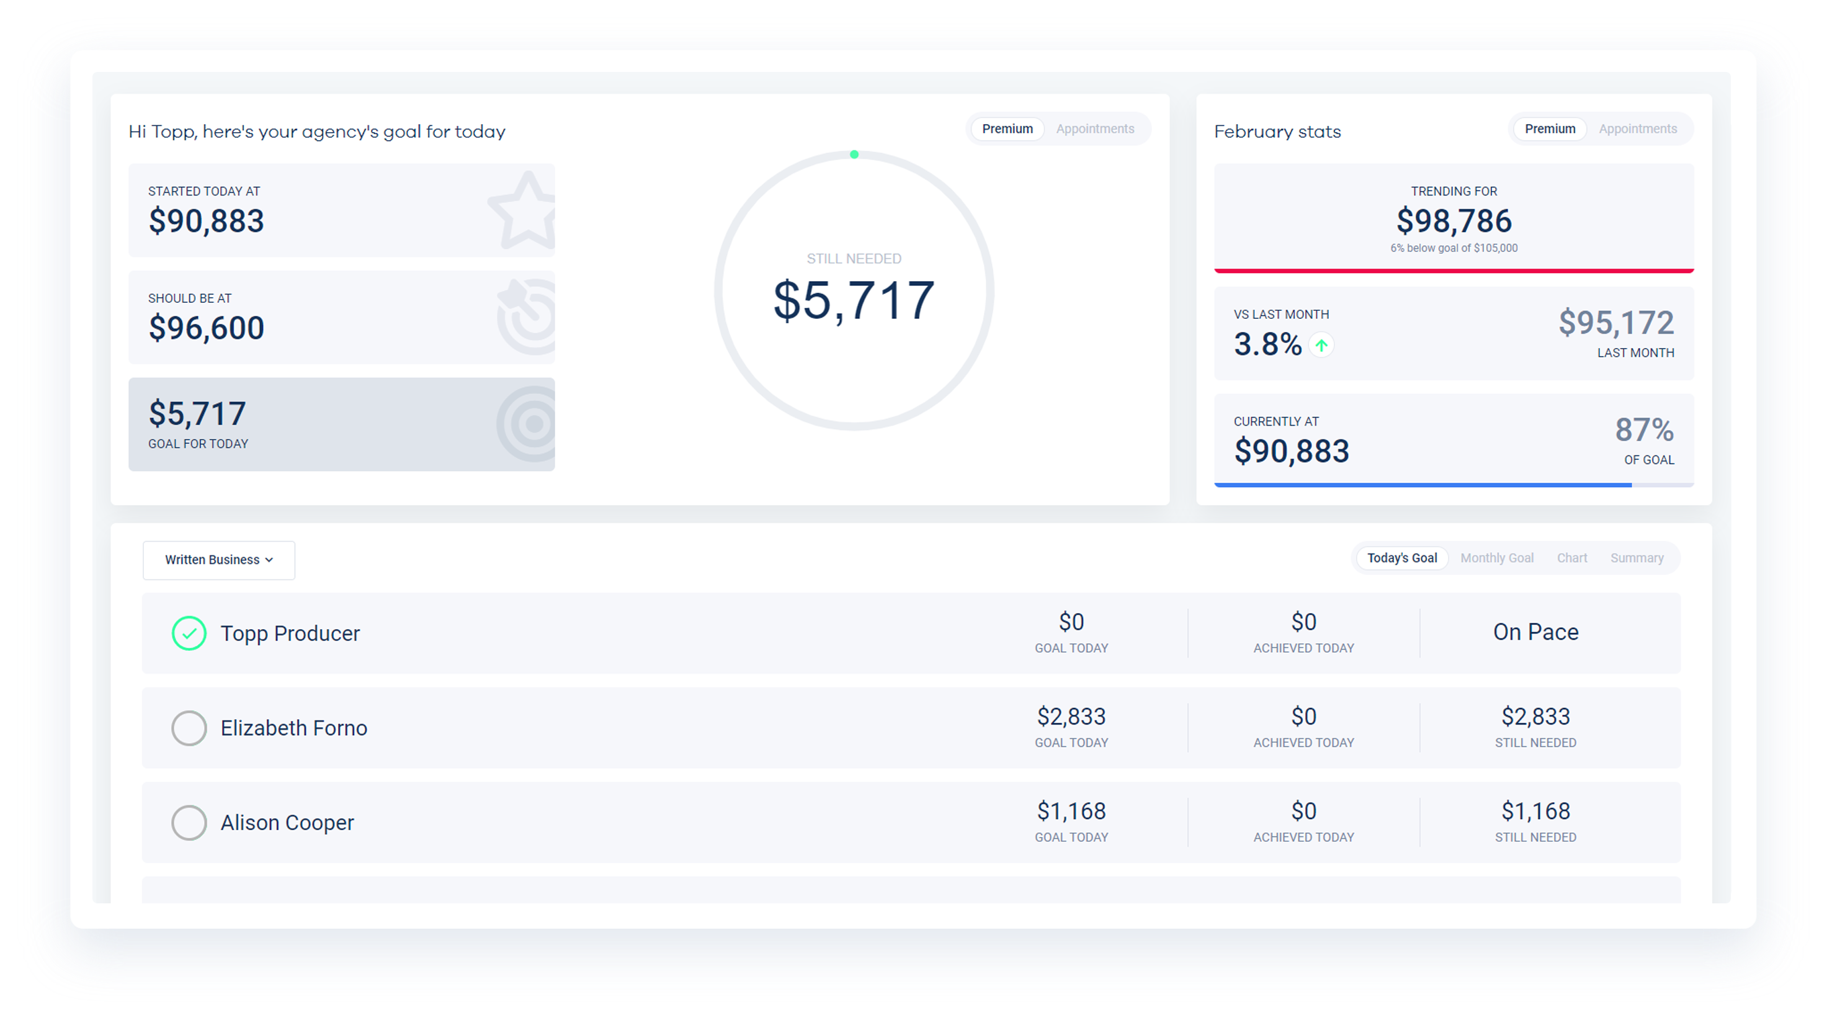This screenshot has width=1827, height=1020.
Task: Switch agency goal view to Appointments
Action: 1094,129
